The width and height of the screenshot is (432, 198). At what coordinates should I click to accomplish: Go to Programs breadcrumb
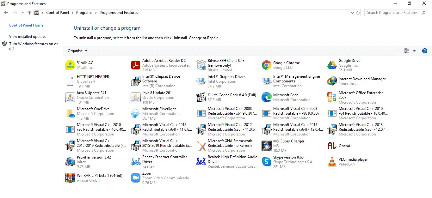pos(84,13)
